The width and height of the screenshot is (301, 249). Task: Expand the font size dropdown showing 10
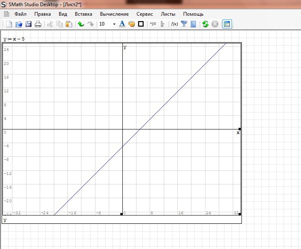coord(114,24)
